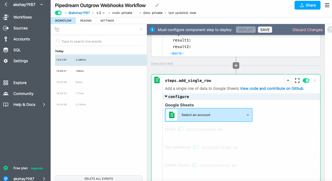
Task: Open the code: private dropdown
Action: click(x=124, y=13)
